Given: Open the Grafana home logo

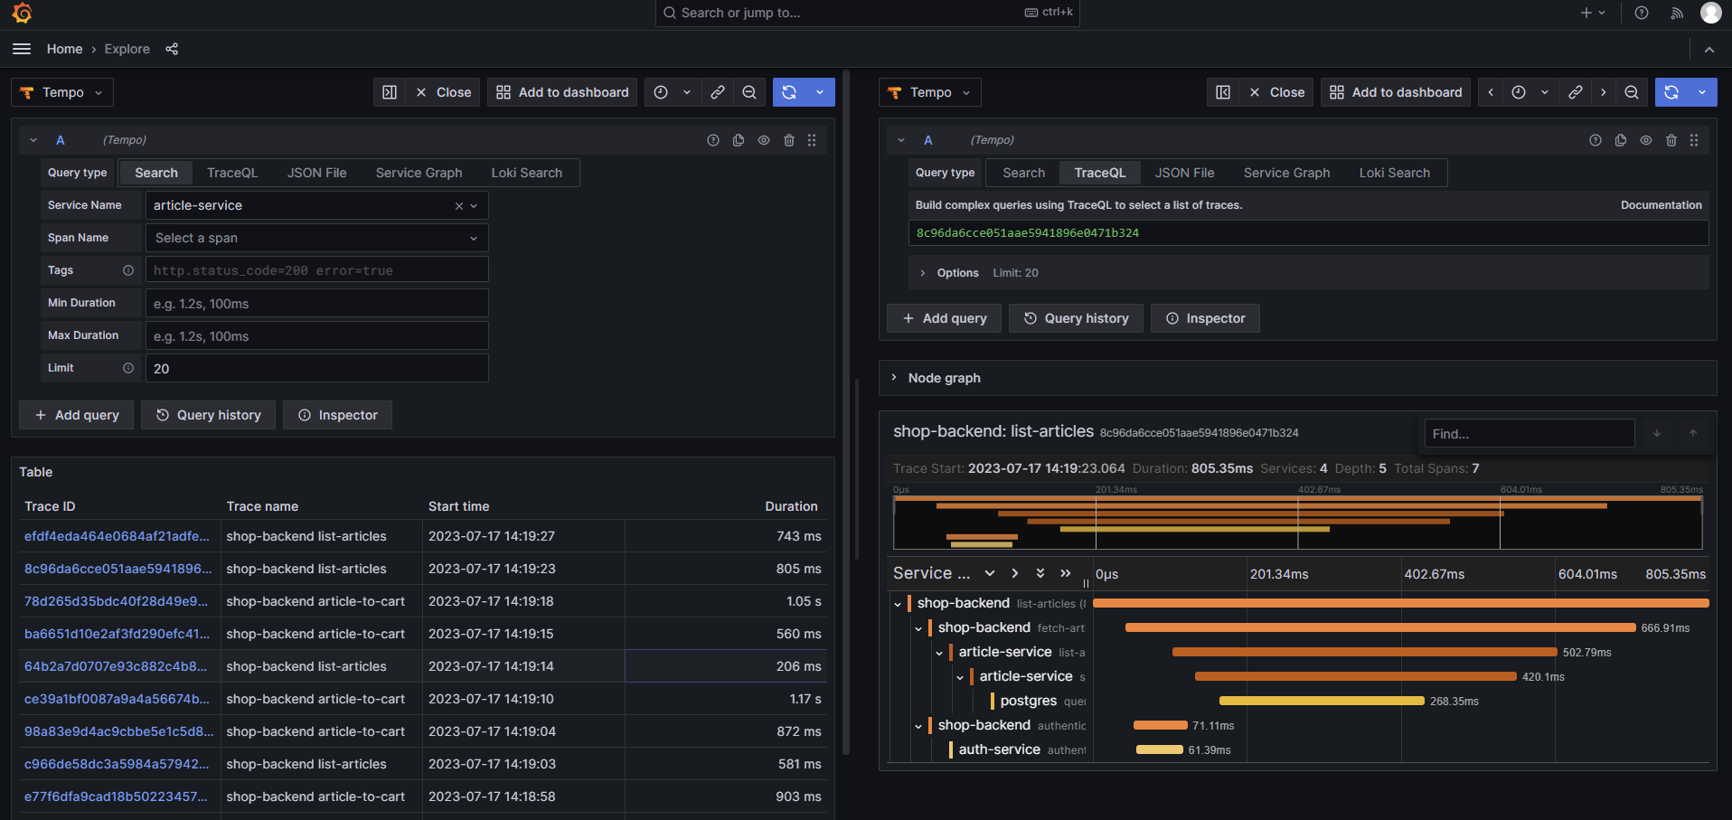Looking at the screenshot, I should pyautogui.click(x=23, y=13).
